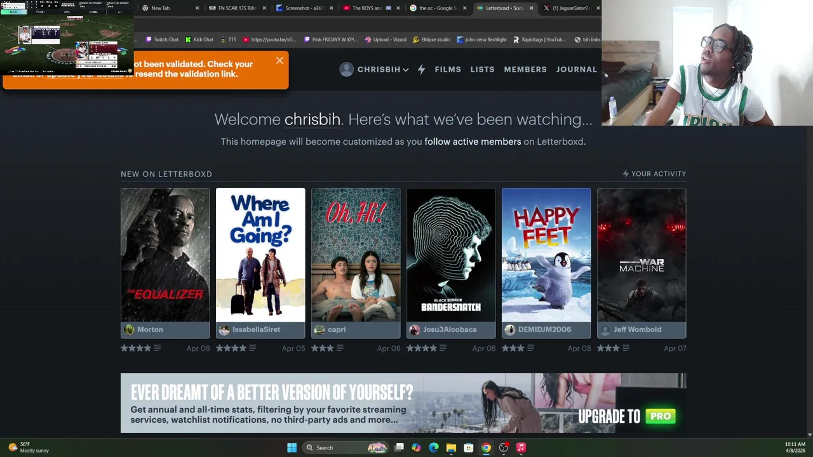Go to FILMS in the navigation
813x457 pixels.
pyautogui.click(x=448, y=69)
